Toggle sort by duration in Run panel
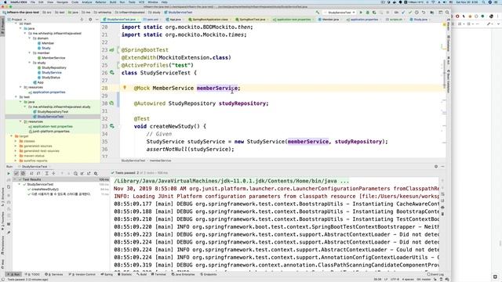Image resolution: width=502 pixels, height=282 pixels. [x=38, y=173]
